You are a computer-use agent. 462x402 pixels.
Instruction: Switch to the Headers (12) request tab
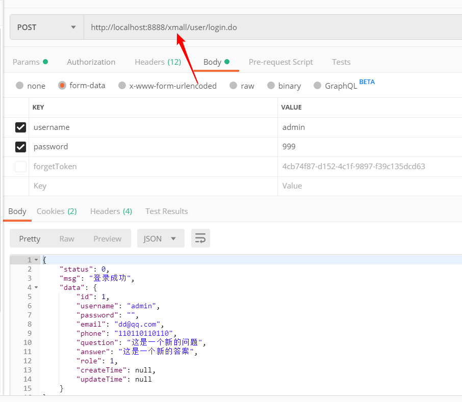point(158,62)
